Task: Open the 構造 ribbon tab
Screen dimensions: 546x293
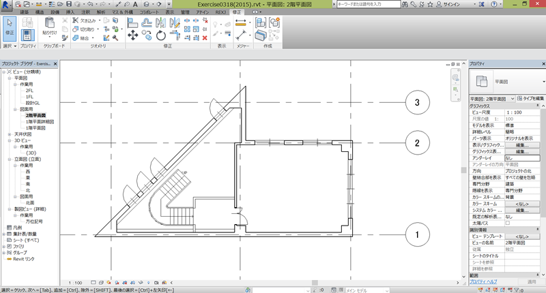Action: tap(40, 12)
